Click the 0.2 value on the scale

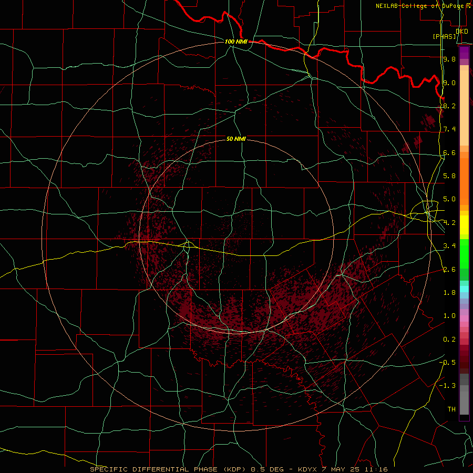[449, 340]
